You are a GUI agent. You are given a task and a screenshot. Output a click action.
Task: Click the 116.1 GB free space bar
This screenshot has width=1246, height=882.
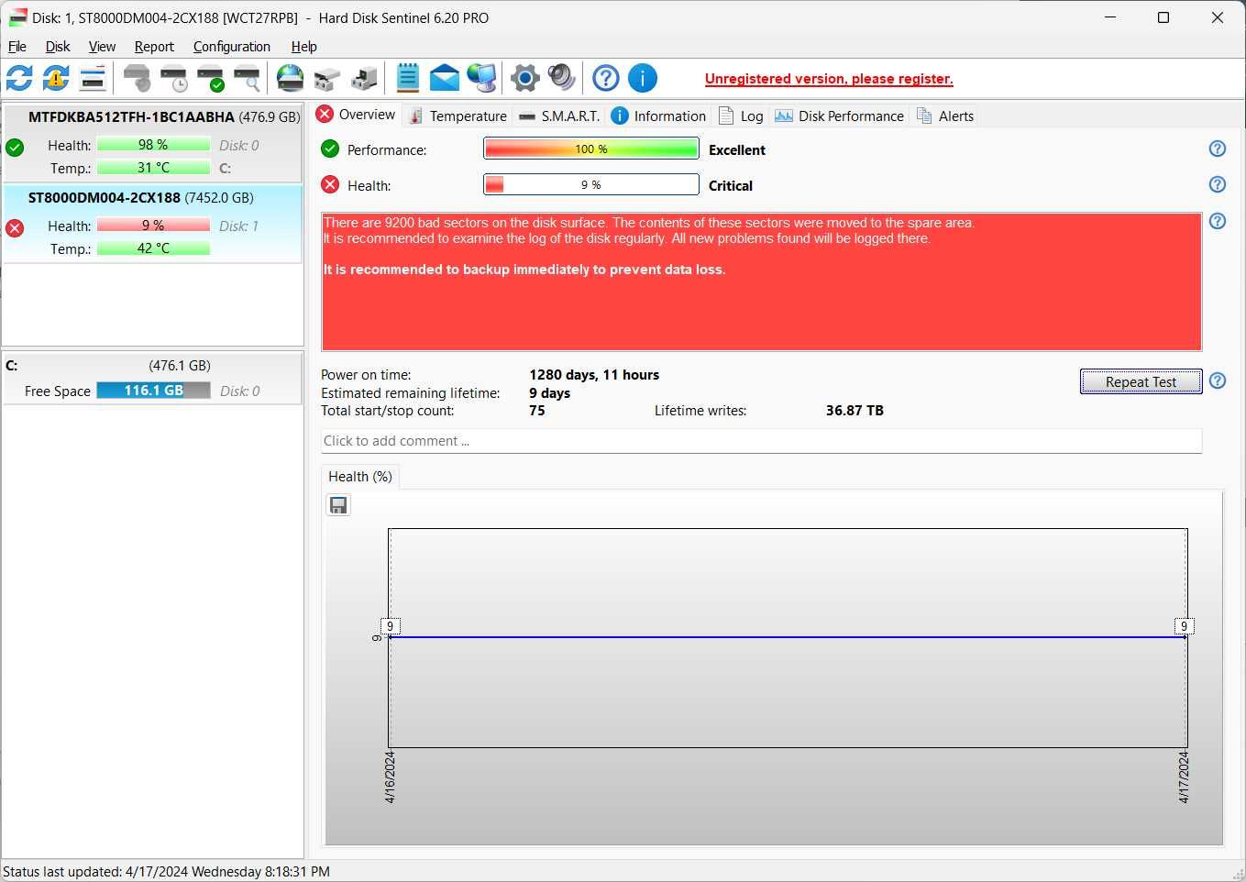pyautogui.click(x=153, y=391)
